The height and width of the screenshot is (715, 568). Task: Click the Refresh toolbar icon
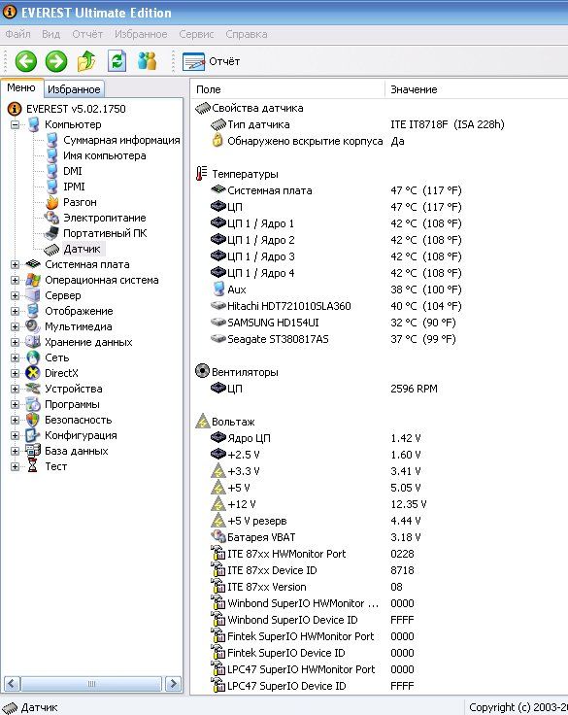point(117,61)
